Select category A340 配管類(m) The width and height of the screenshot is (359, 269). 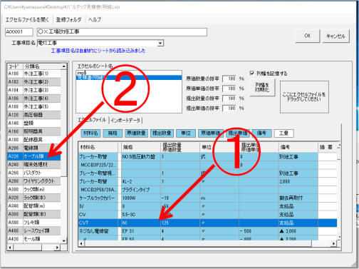[x=34, y=205]
